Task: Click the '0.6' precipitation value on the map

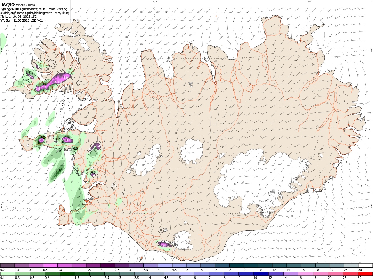Action: point(93,172)
